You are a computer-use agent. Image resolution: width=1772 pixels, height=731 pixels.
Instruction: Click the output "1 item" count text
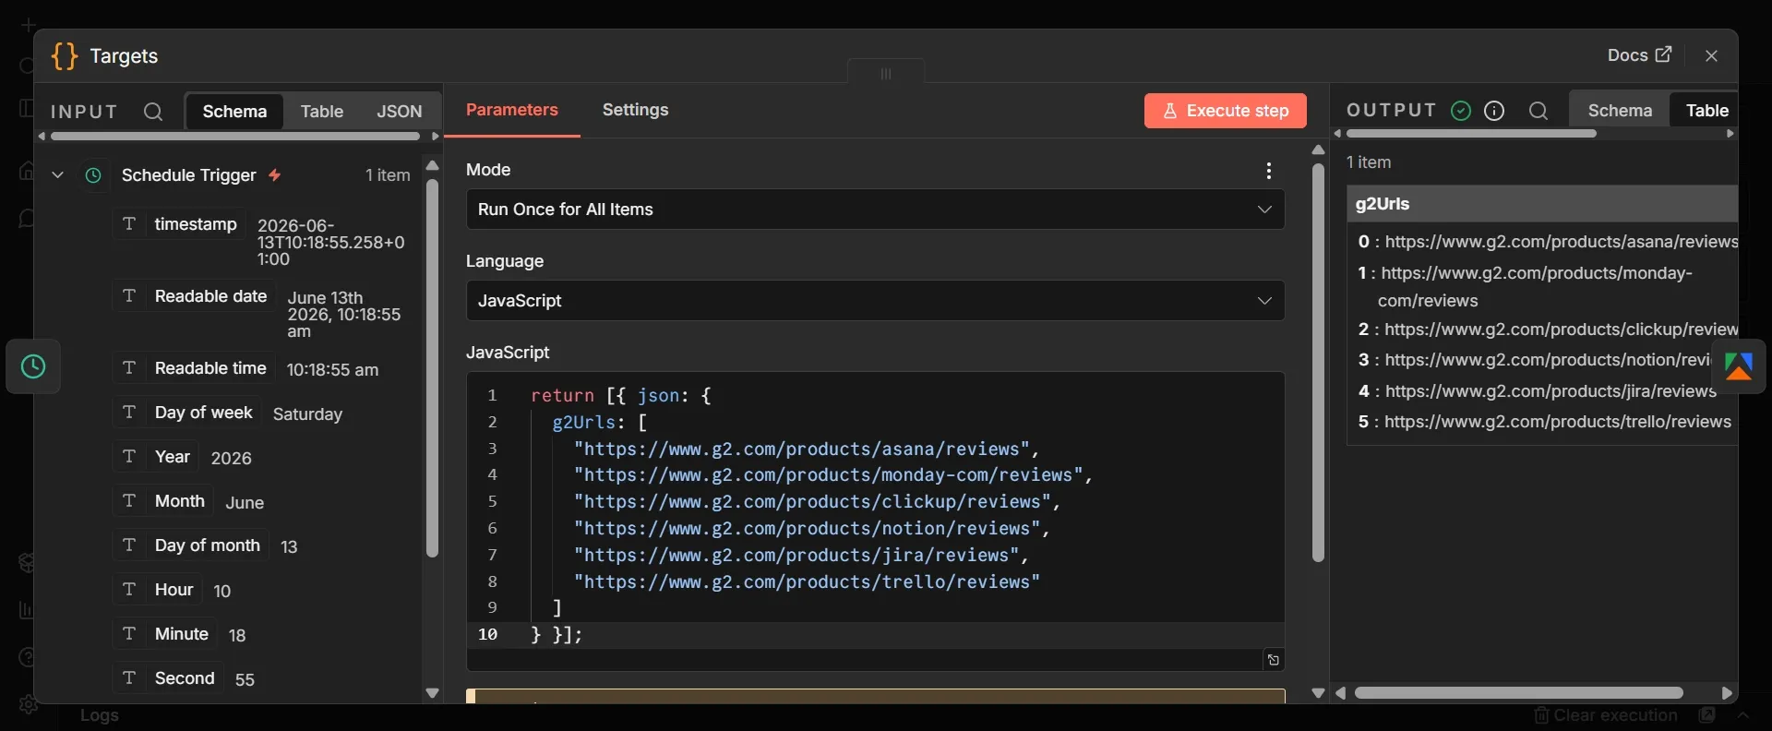click(x=1369, y=162)
